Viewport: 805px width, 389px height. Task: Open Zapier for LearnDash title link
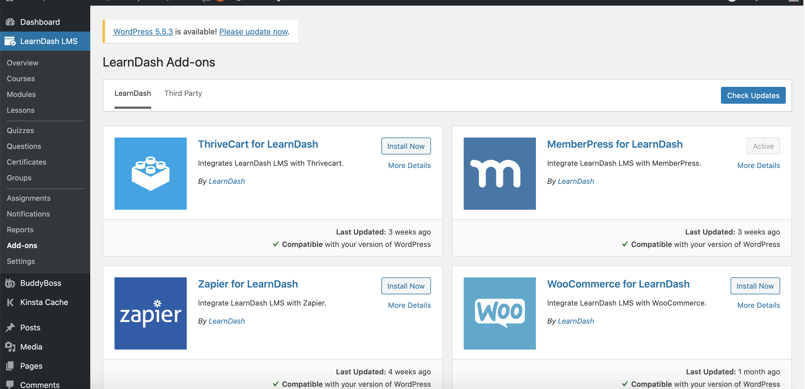248,284
